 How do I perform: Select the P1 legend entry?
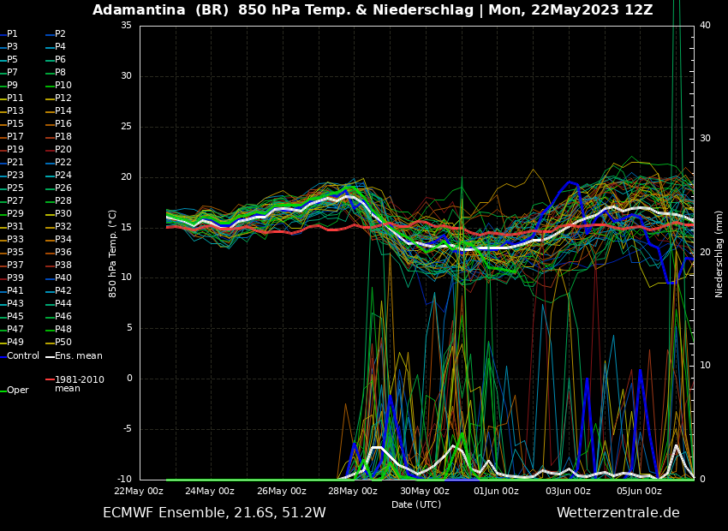click(9, 34)
